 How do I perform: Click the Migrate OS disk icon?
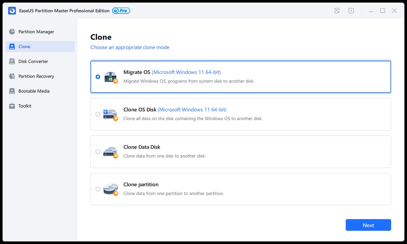(x=111, y=77)
